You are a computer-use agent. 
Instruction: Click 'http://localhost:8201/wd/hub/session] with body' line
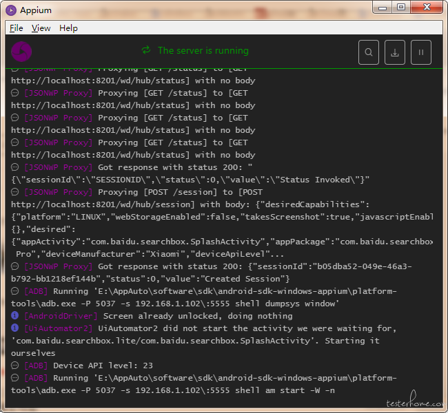(190, 204)
